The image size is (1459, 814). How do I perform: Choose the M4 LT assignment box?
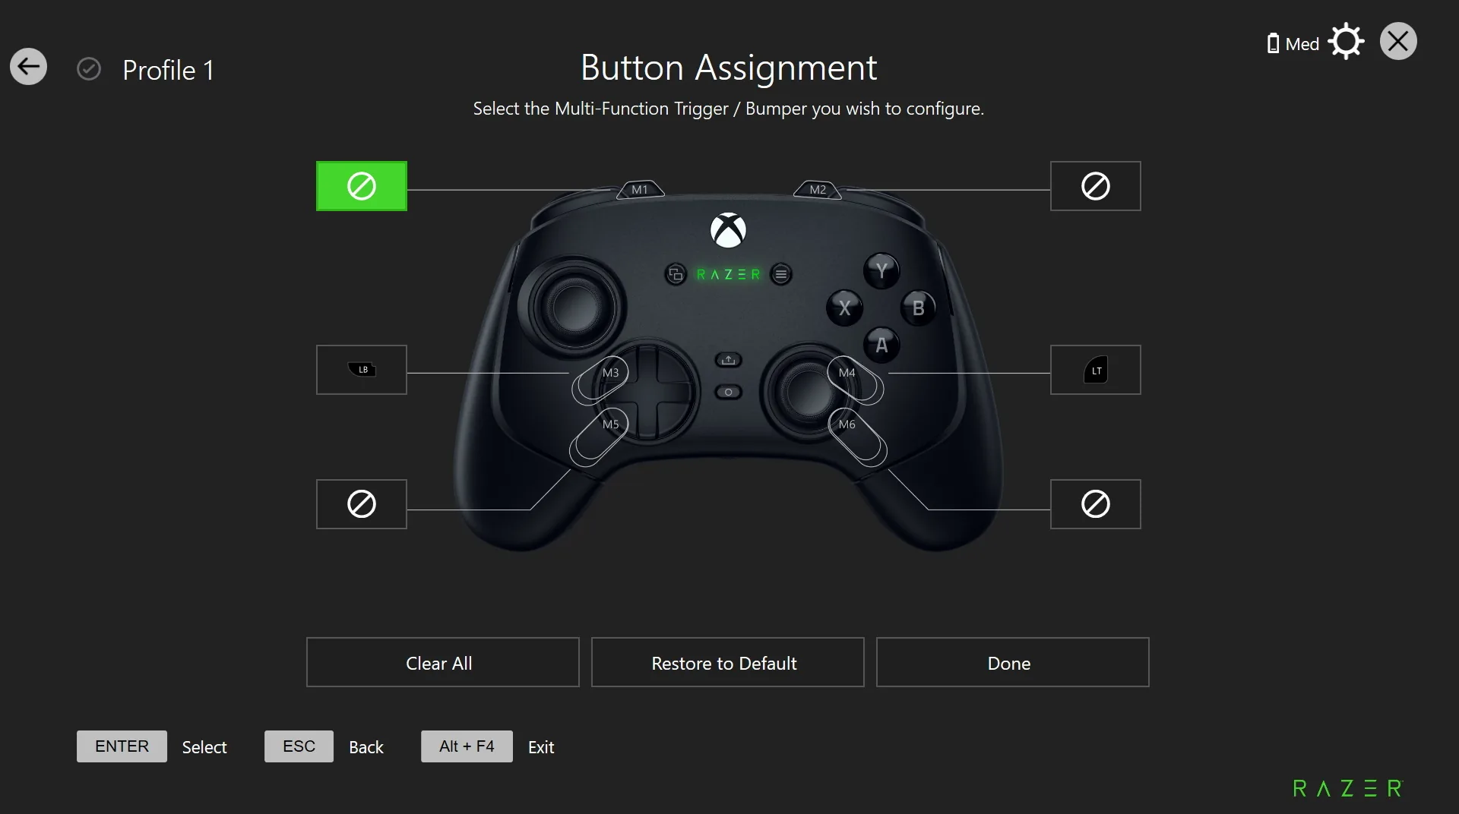1095,370
